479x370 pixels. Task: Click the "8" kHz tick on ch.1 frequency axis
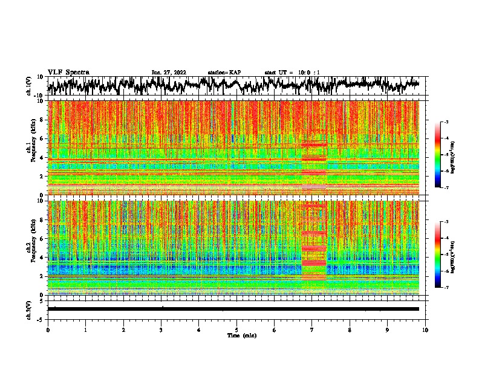click(42, 120)
